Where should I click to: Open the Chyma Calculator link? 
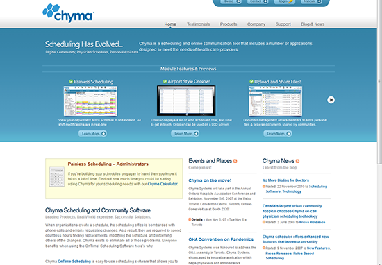(x=163, y=184)
